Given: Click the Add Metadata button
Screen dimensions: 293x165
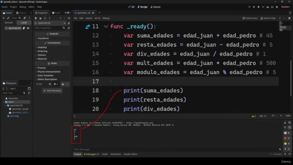Looking at the screenshot, I should pyautogui.click(x=52, y=91).
